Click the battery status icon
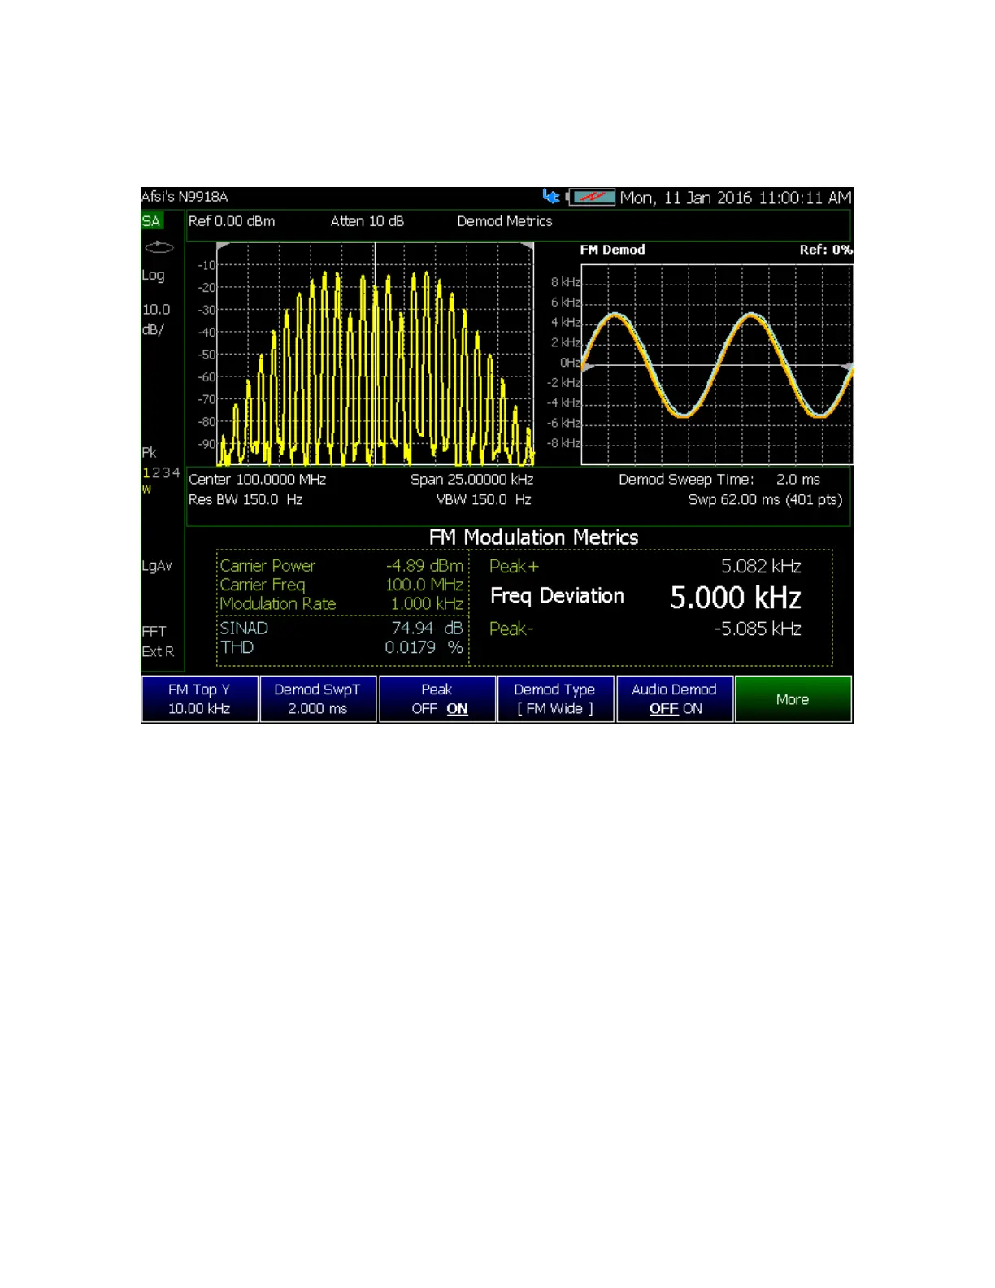Image resolution: width=995 pixels, height=1288 pixels. click(x=591, y=198)
